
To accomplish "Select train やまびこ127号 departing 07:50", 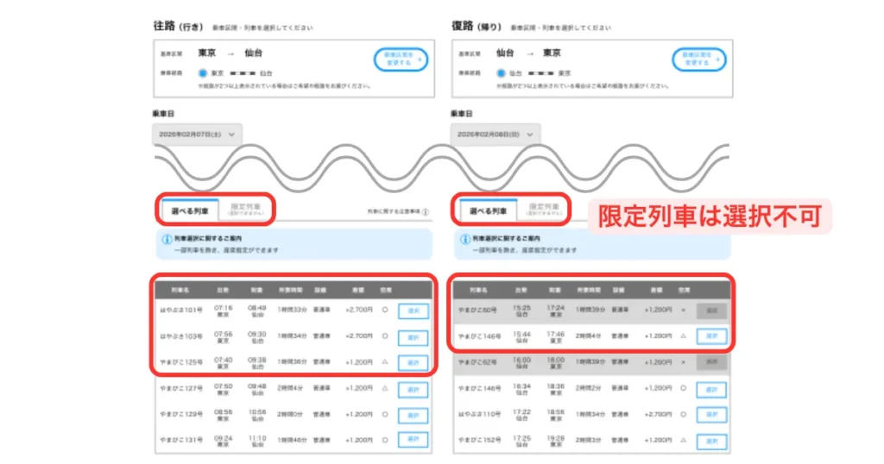I will click(414, 390).
